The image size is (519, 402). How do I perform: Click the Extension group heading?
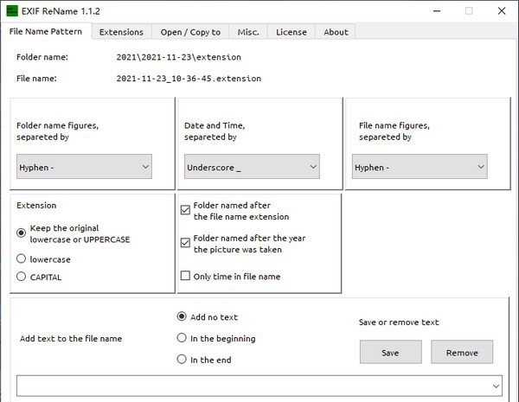click(36, 205)
